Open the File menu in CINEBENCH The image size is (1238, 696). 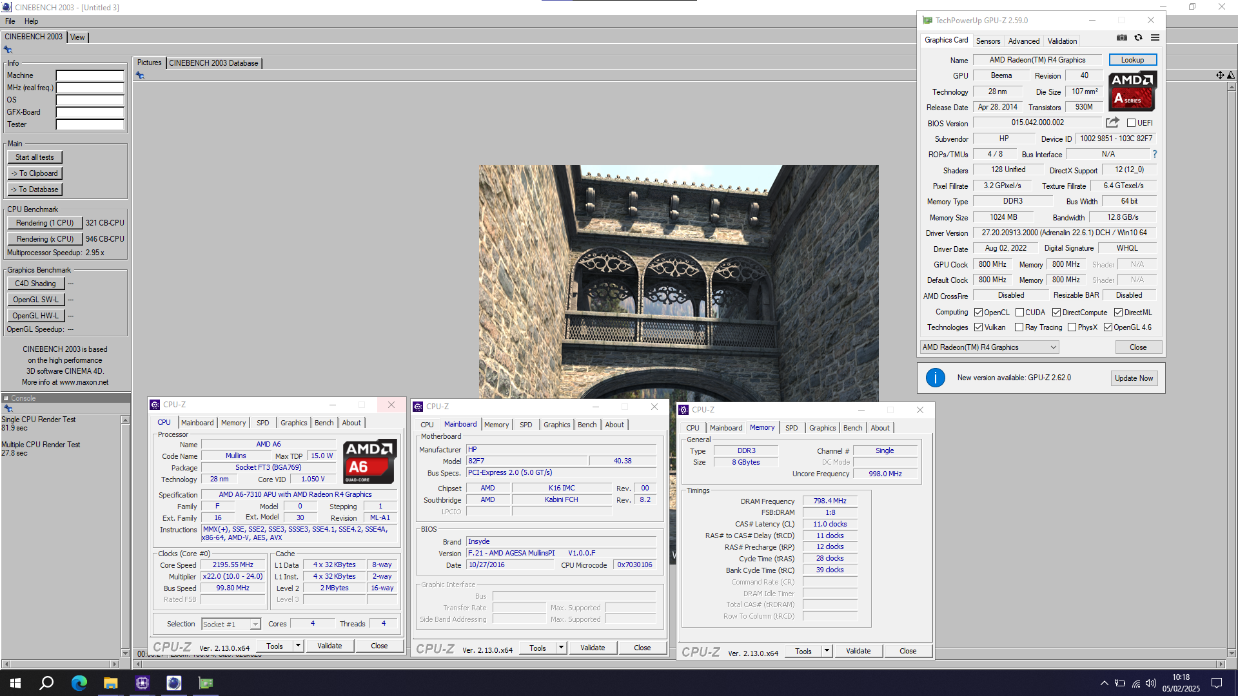point(10,21)
